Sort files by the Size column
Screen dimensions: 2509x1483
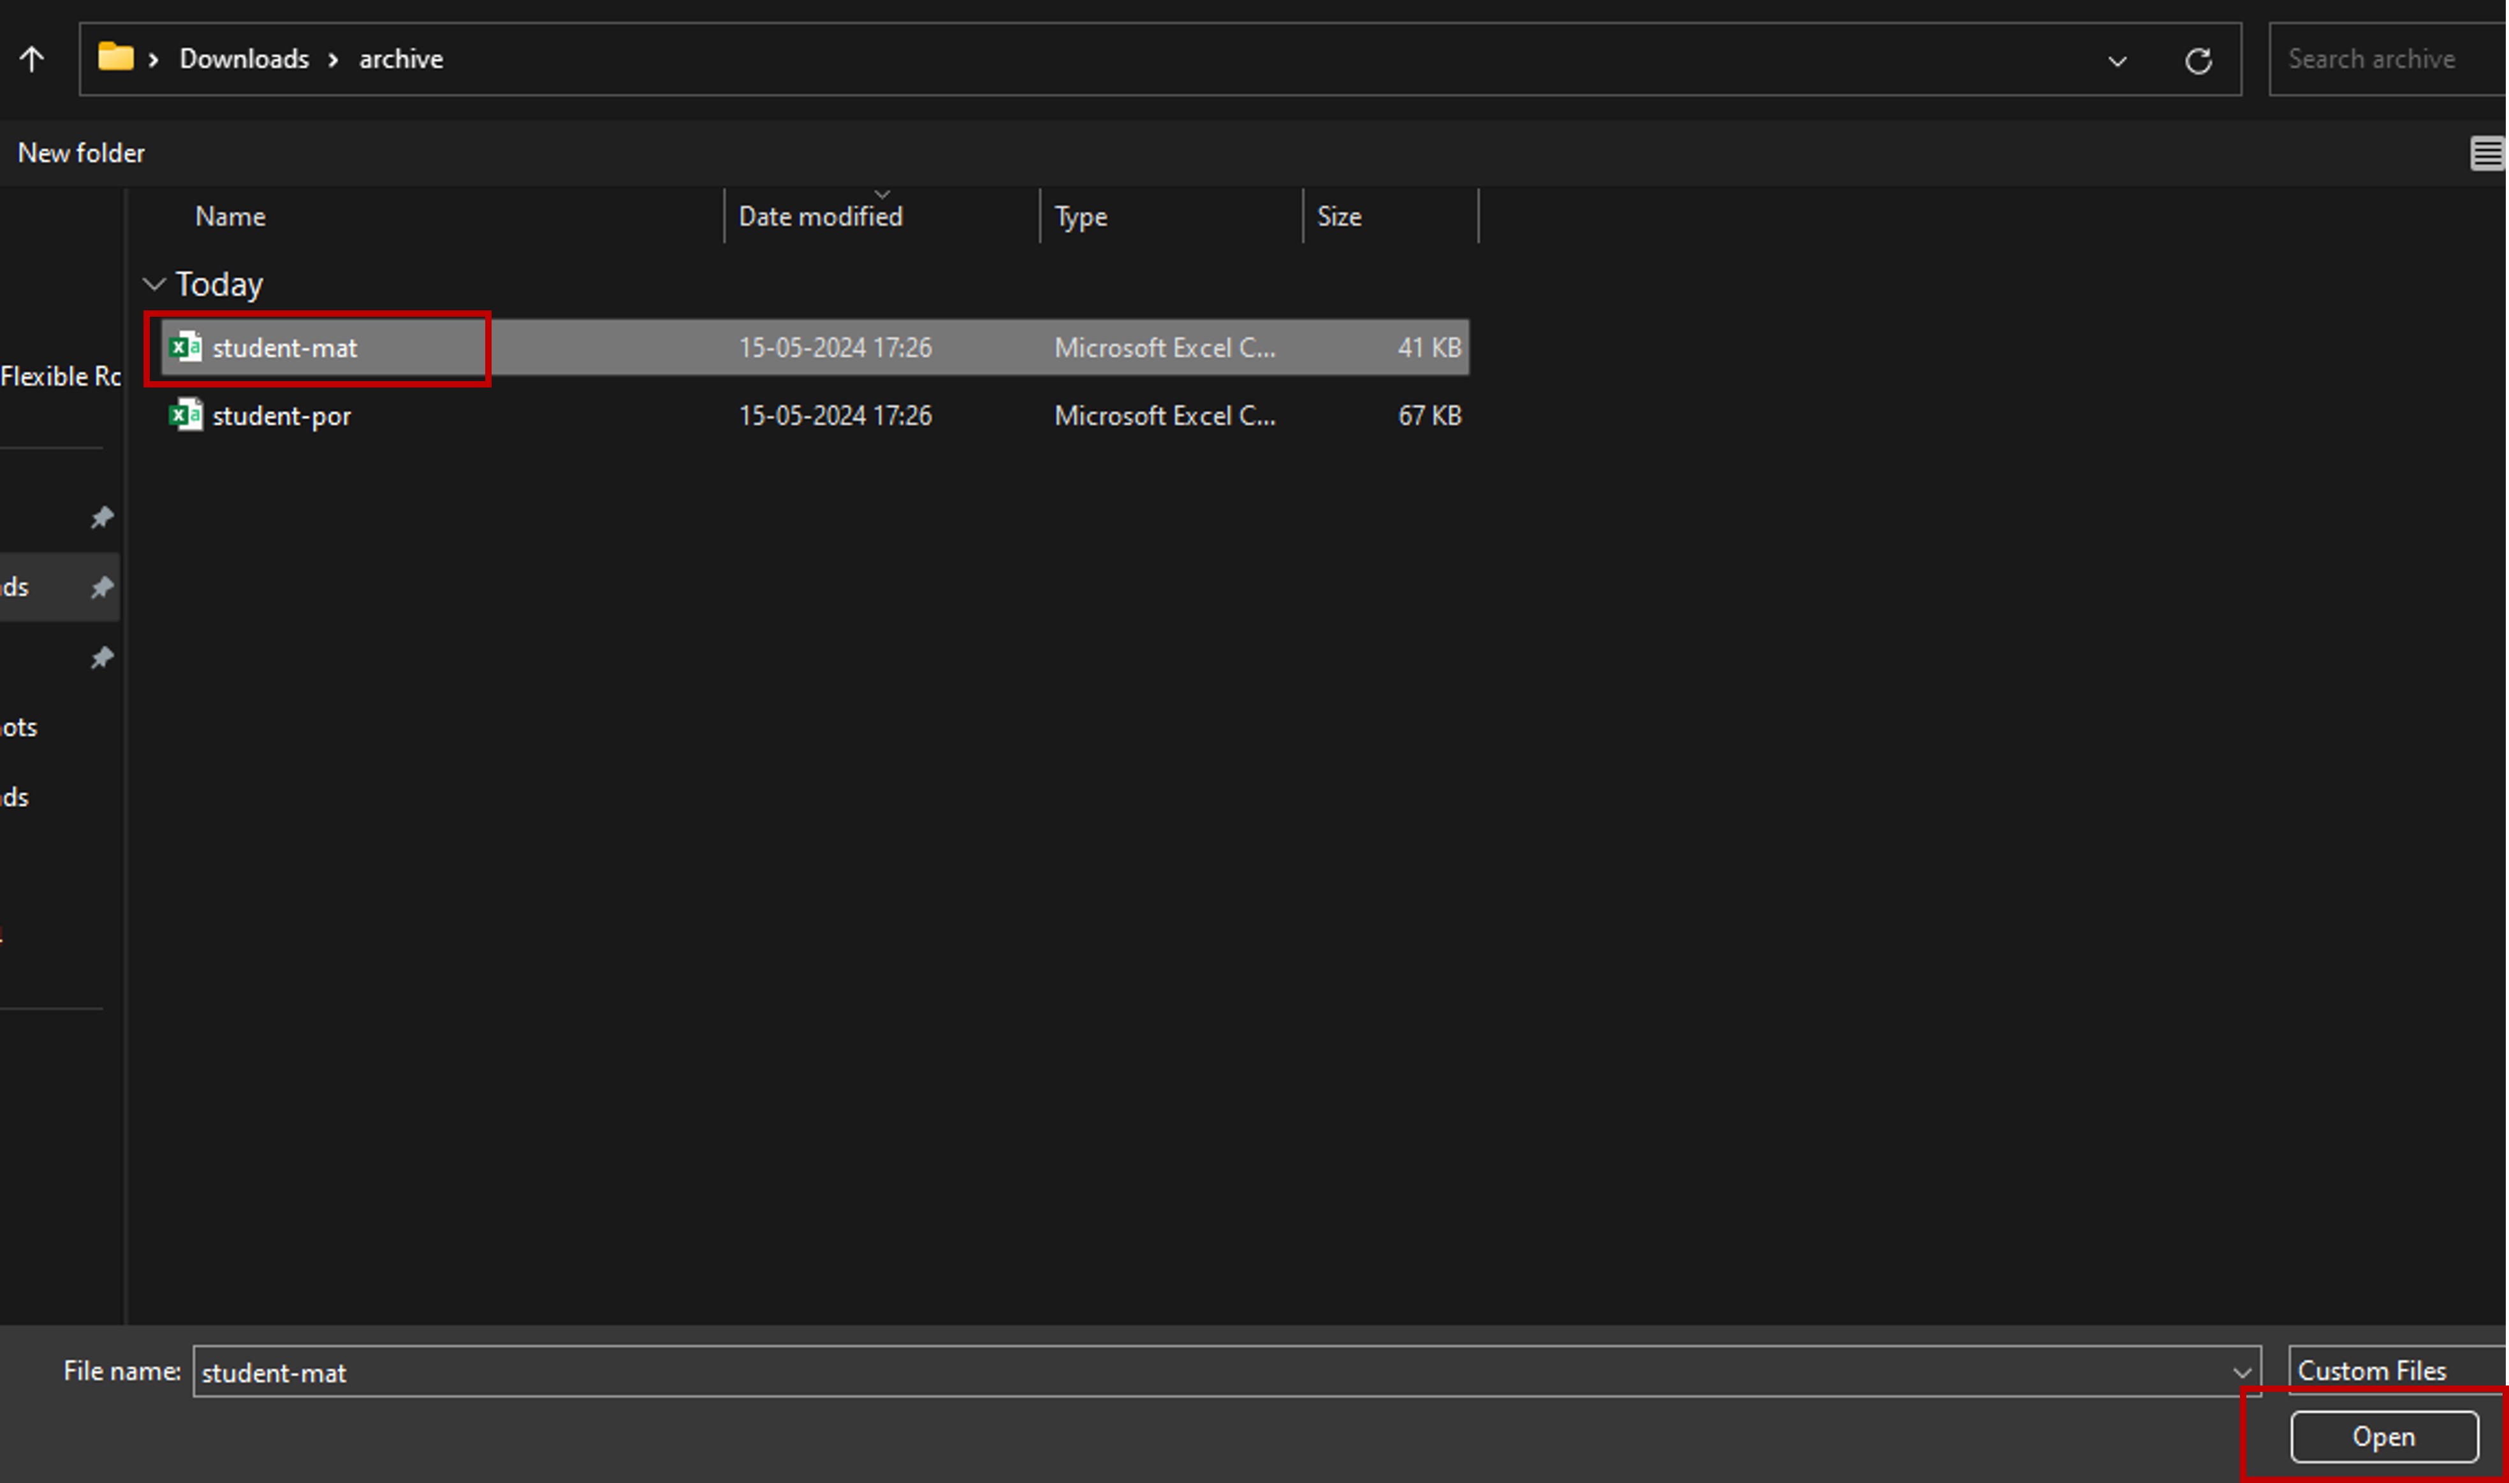click(1338, 217)
